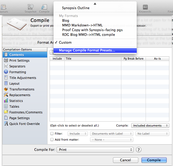The image size is (173, 166).
Task: Open the Separators pane
Action: pos(25,66)
